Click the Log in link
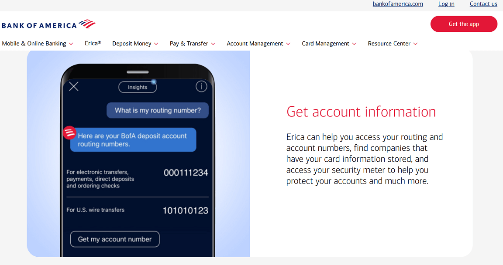 click(446, 4)
